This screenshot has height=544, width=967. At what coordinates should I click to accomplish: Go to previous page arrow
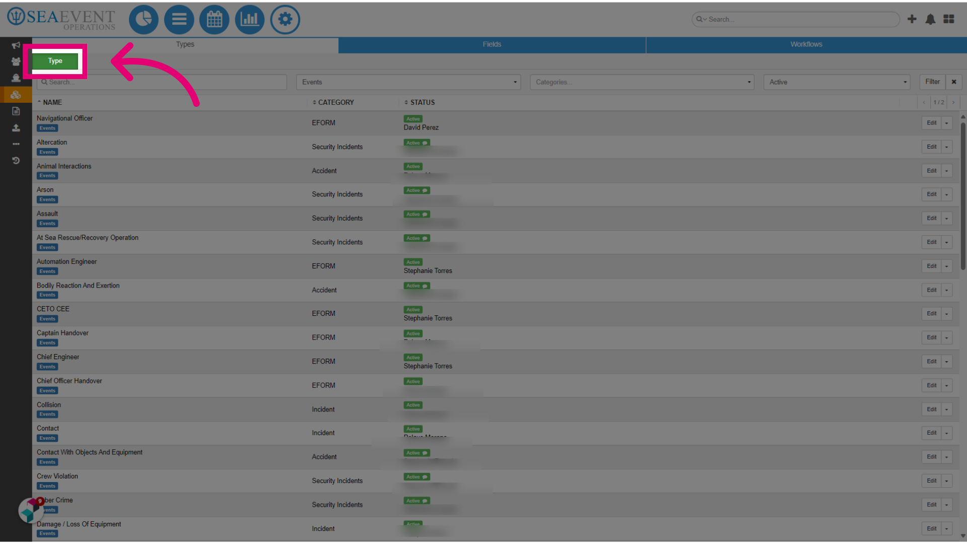(x=924, y=102)
